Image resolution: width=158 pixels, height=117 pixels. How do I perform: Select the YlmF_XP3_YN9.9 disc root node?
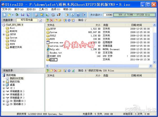14,25
